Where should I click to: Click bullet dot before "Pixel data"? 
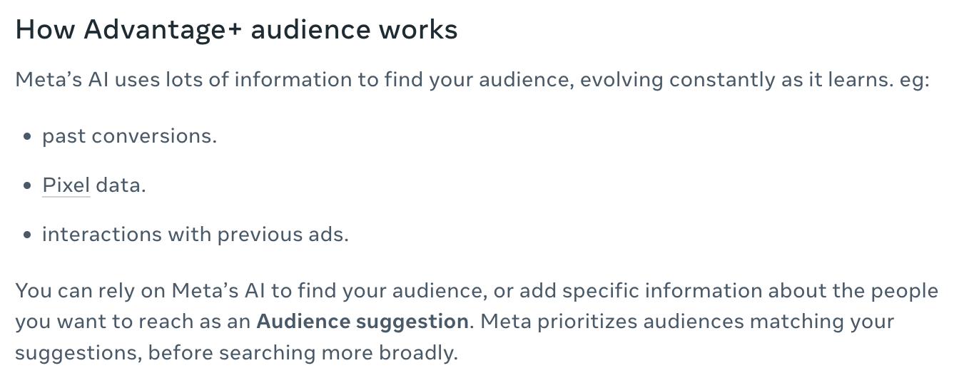27,187
